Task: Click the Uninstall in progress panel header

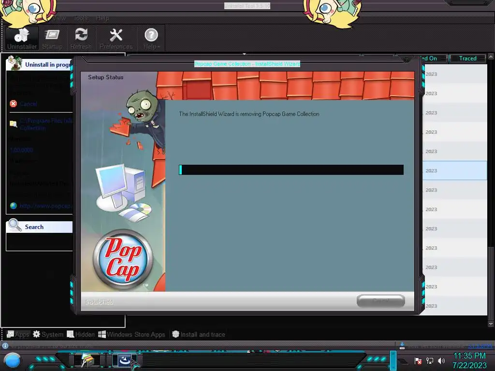Action: tap(39, 64)
